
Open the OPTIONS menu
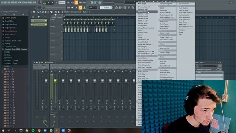(25, 3)
